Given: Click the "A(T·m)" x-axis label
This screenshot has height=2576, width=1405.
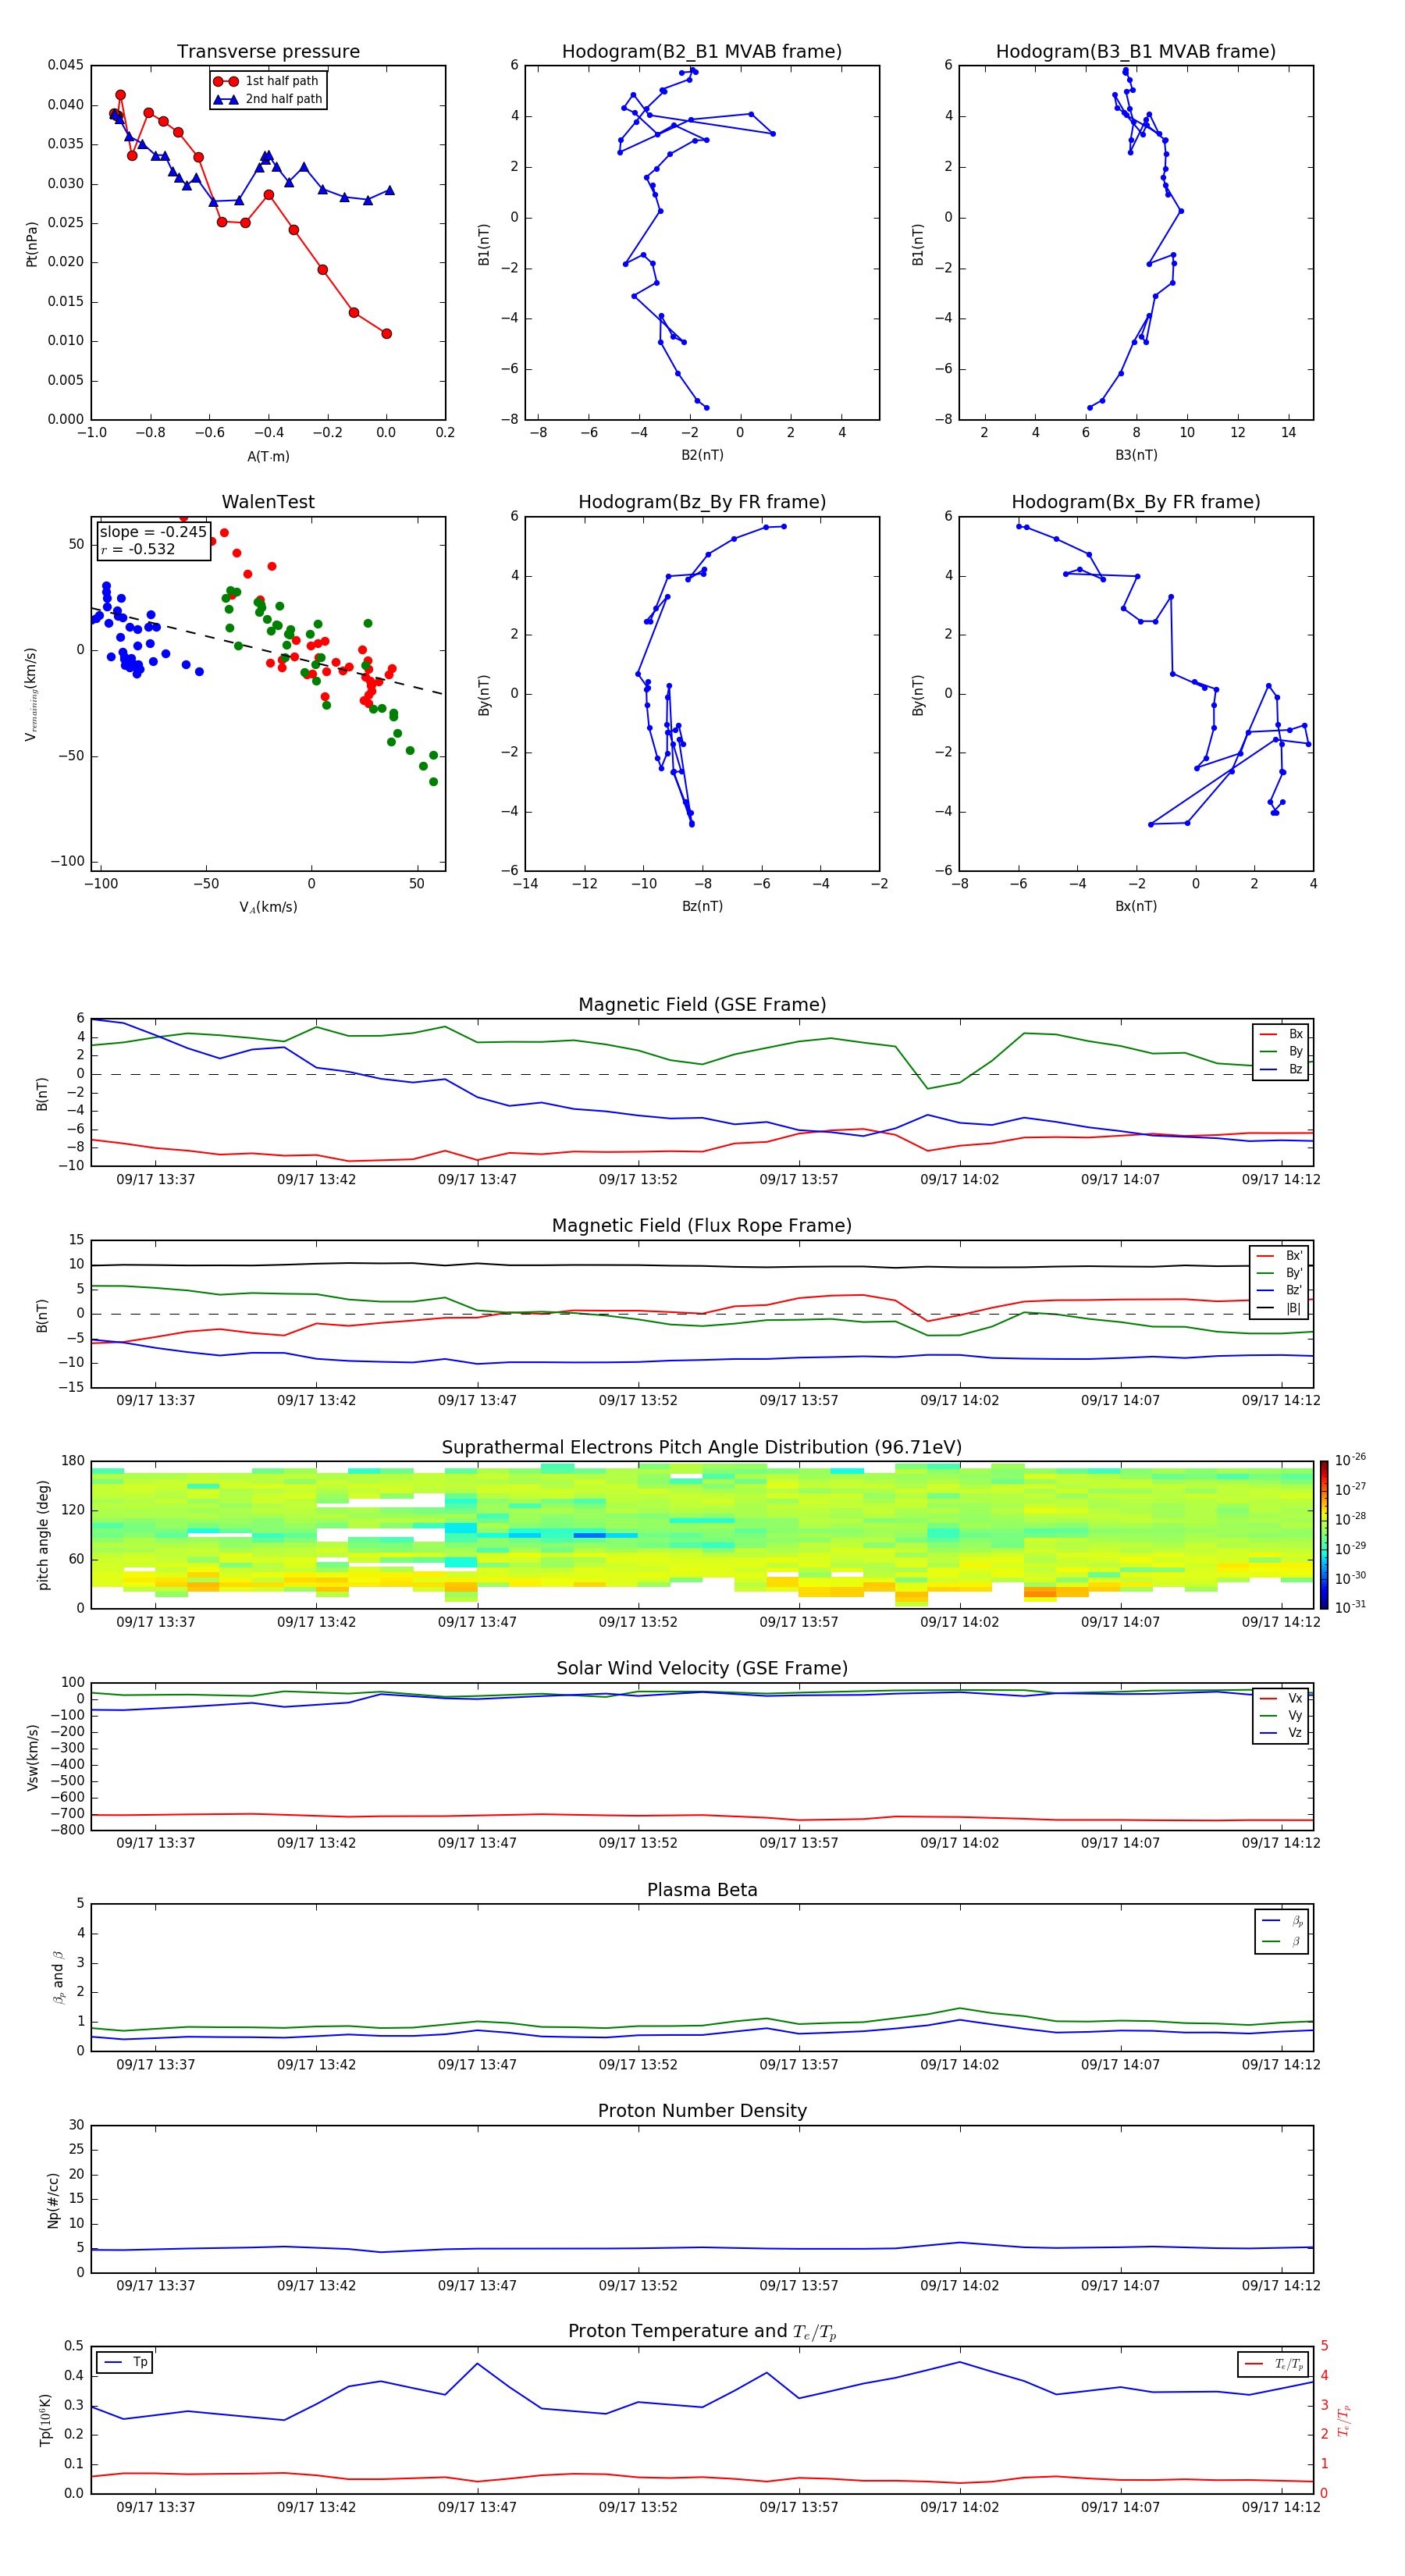Looking at the screenshot, I should click(268, 457).
